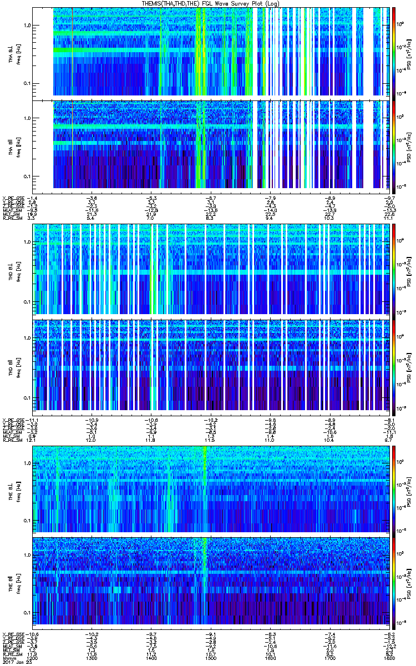Click inside the THD B-parallel spectrogram panel

pos(211,366)
